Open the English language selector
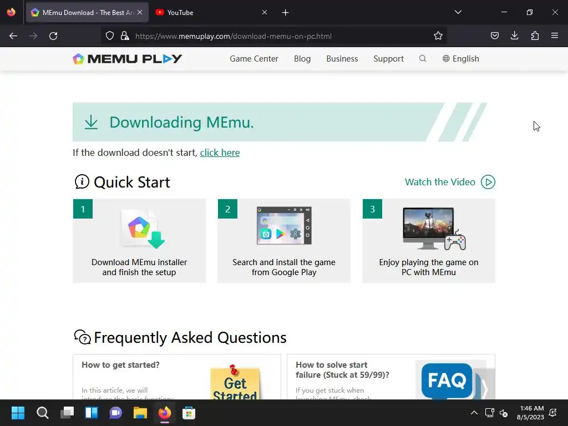The image size is (568, 426). tap(461, 59)
